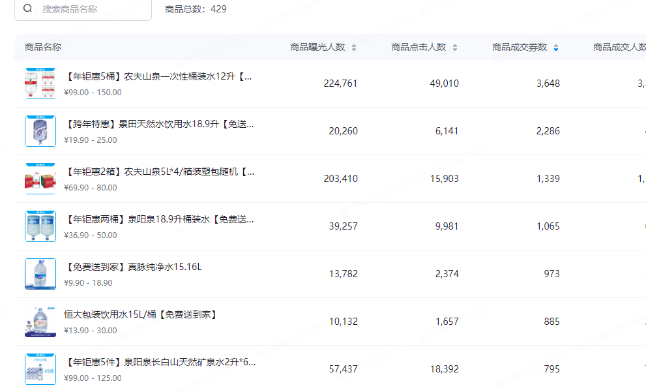
Task: Sort by 商品点击人数 column arrows
Action: click(x=455, y=48)
